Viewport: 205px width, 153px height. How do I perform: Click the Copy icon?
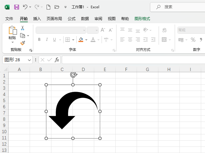pyautogui.click(x=23, y=36)
